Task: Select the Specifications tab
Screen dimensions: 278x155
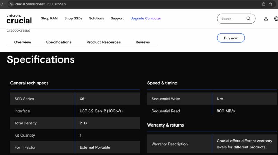Action: (59, 42)
